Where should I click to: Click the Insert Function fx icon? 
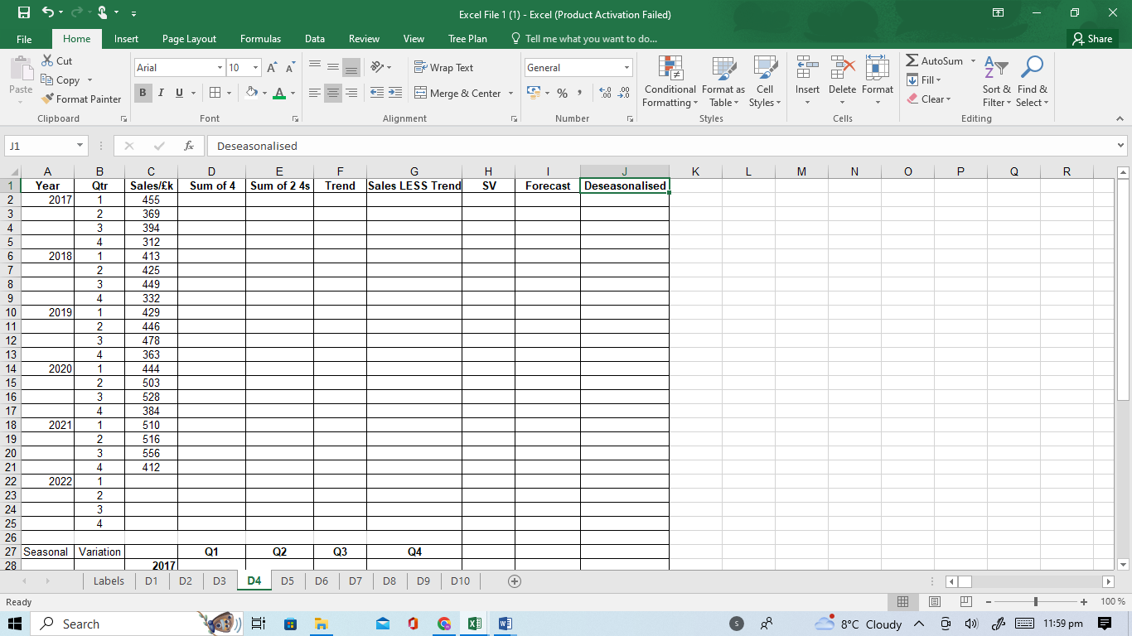pos(189,146)
